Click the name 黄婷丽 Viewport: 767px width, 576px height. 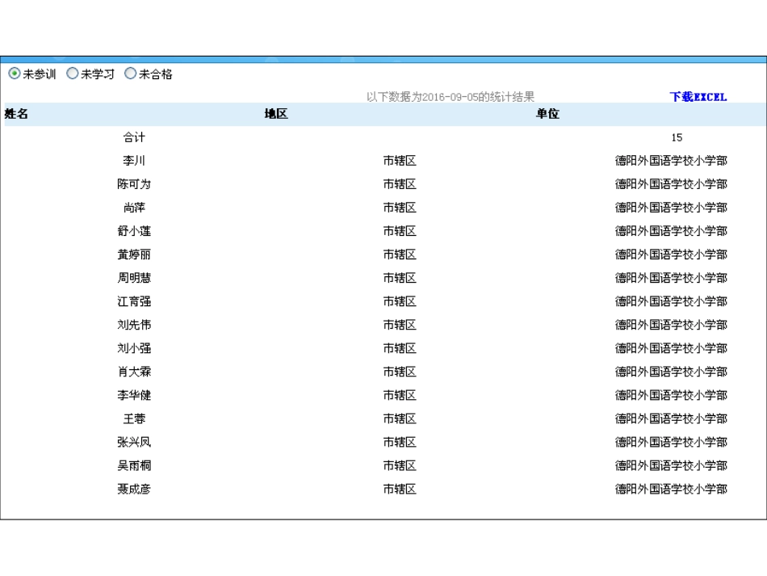[x=134, y=254]
